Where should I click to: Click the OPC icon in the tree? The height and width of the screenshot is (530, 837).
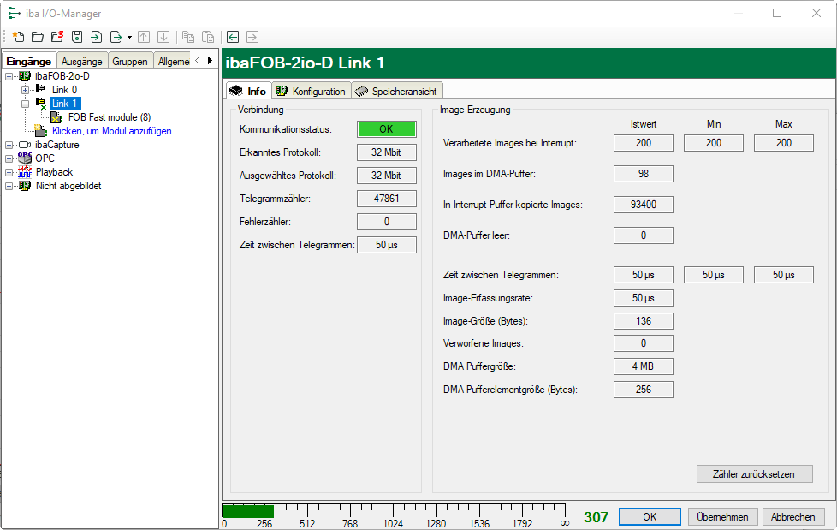coord(25,158)
